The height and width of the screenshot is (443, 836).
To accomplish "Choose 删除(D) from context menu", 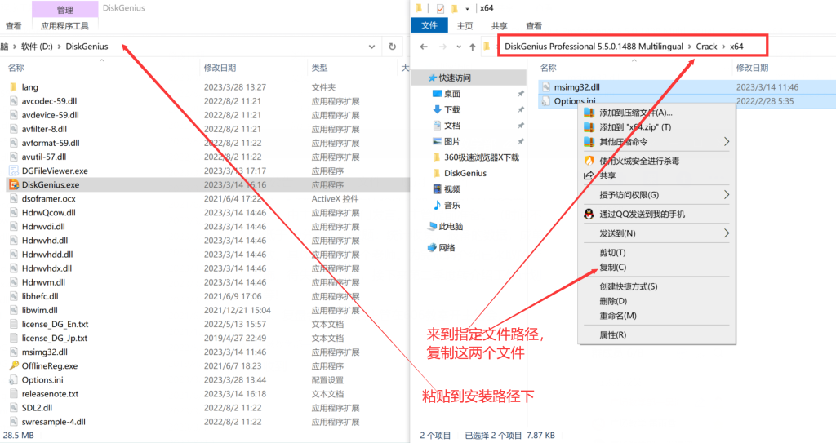I will click(613, 301).
